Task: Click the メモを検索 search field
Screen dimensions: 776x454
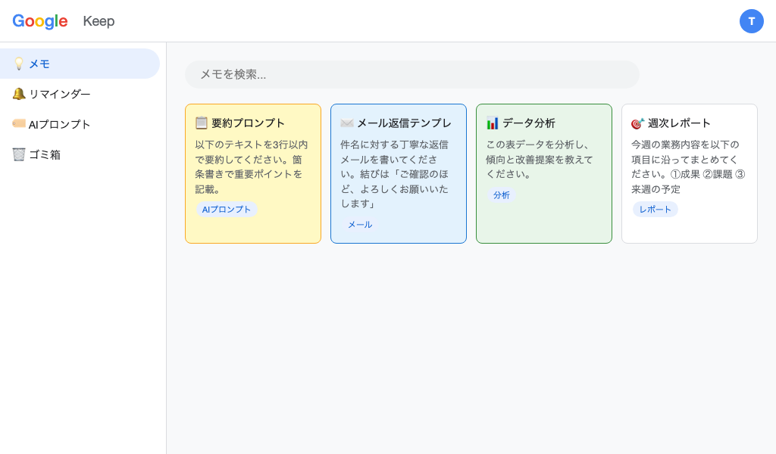Action: click(412, 74)
